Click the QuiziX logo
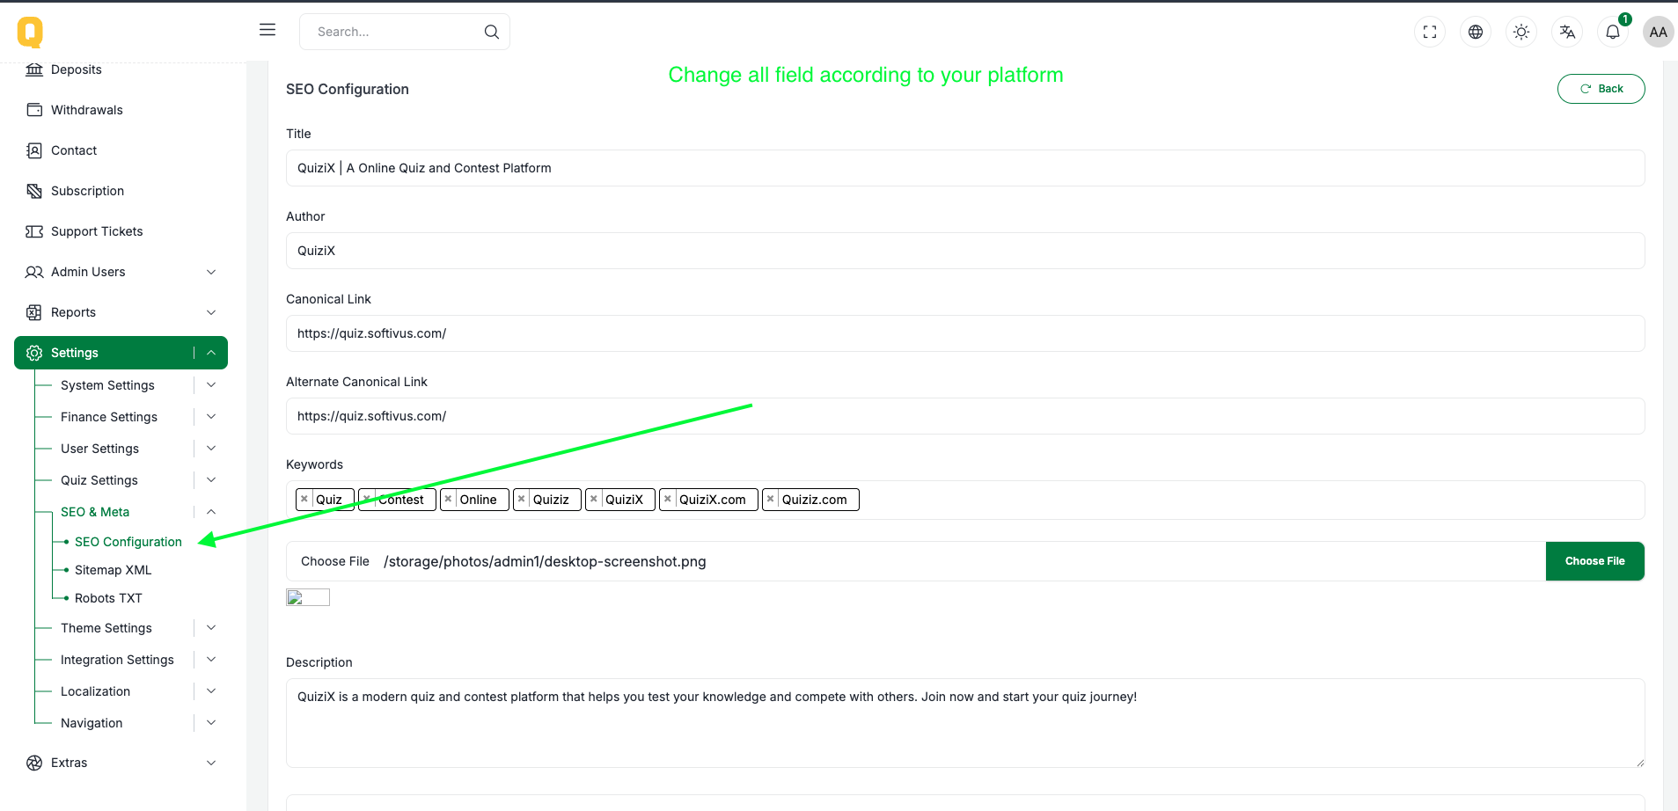Screen dimensions: 1678x811 coord(30,33)
